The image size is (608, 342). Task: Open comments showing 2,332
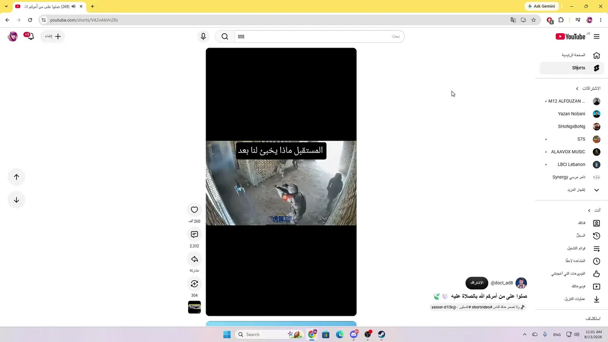click(x=194, y=234)
